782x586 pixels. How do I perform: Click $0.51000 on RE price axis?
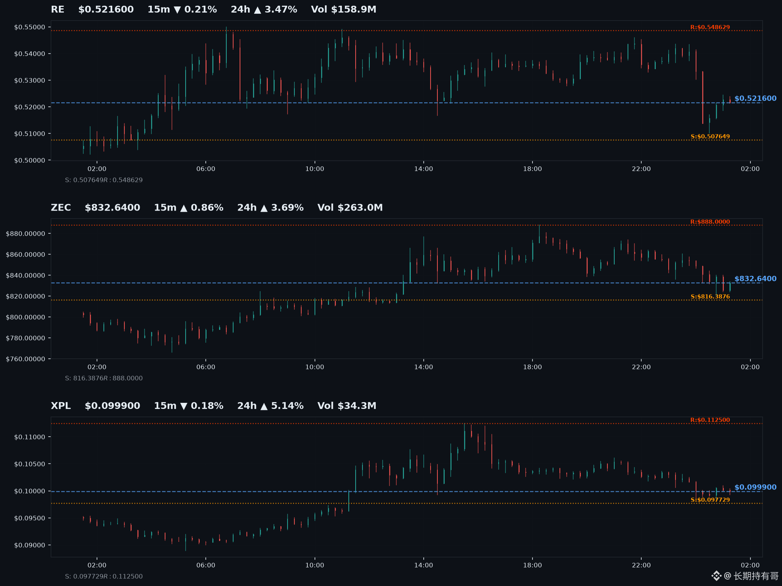click(30, 134)
